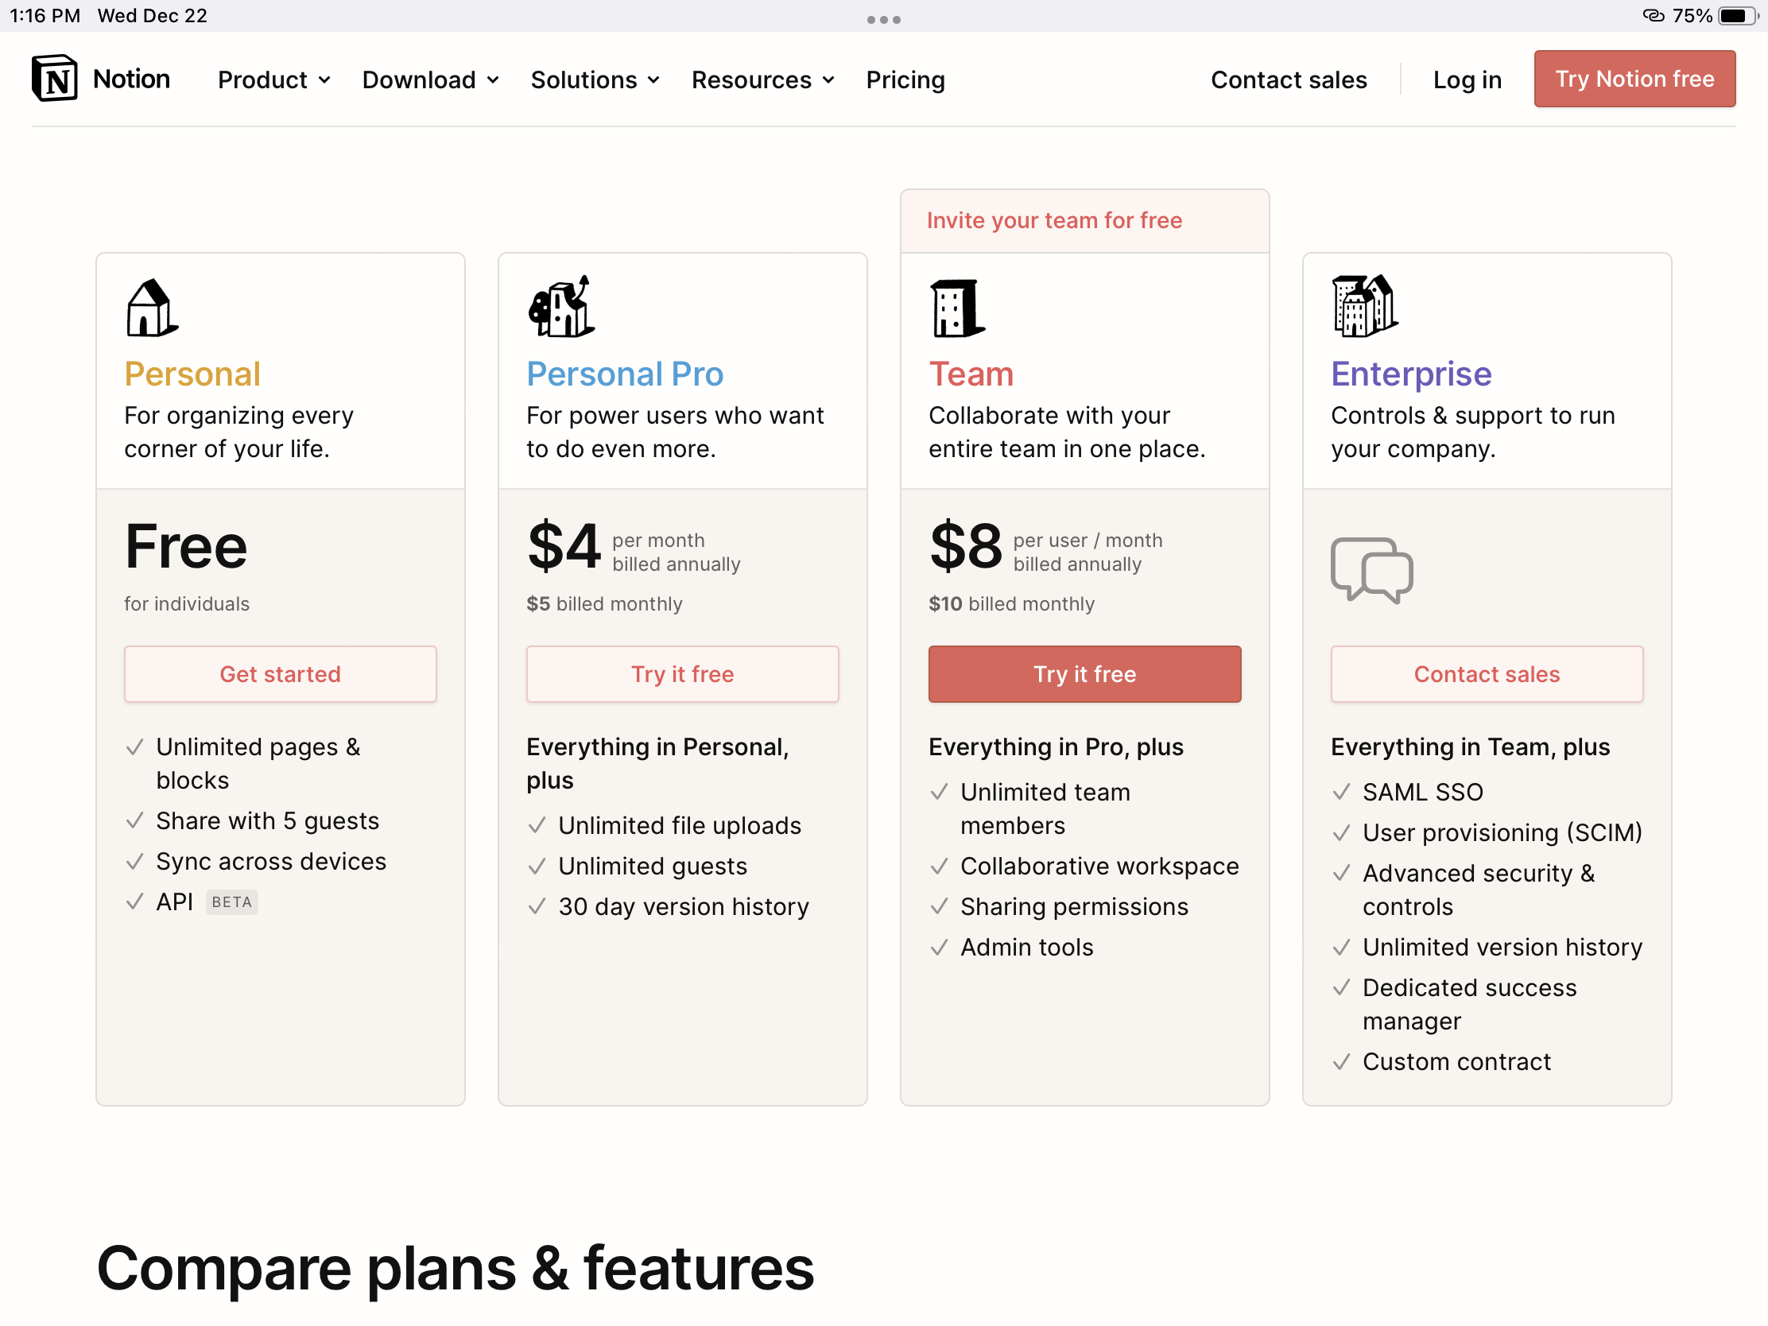Click the Enterprise chat bubbles icon
The width and height of the screenshot is (1768, 1326).
coord(1371,570)
